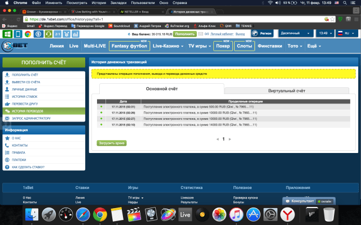The image size is (361, 225).
Task: Open the История menu in Chrome menu bar
Action: pos(99,3)
